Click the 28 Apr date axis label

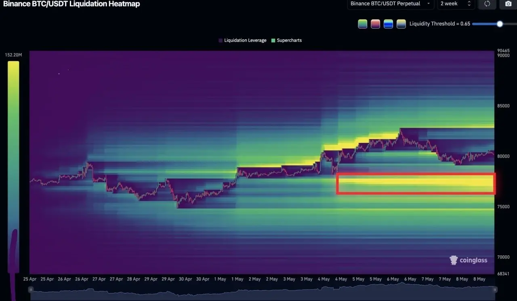(134, 279)
